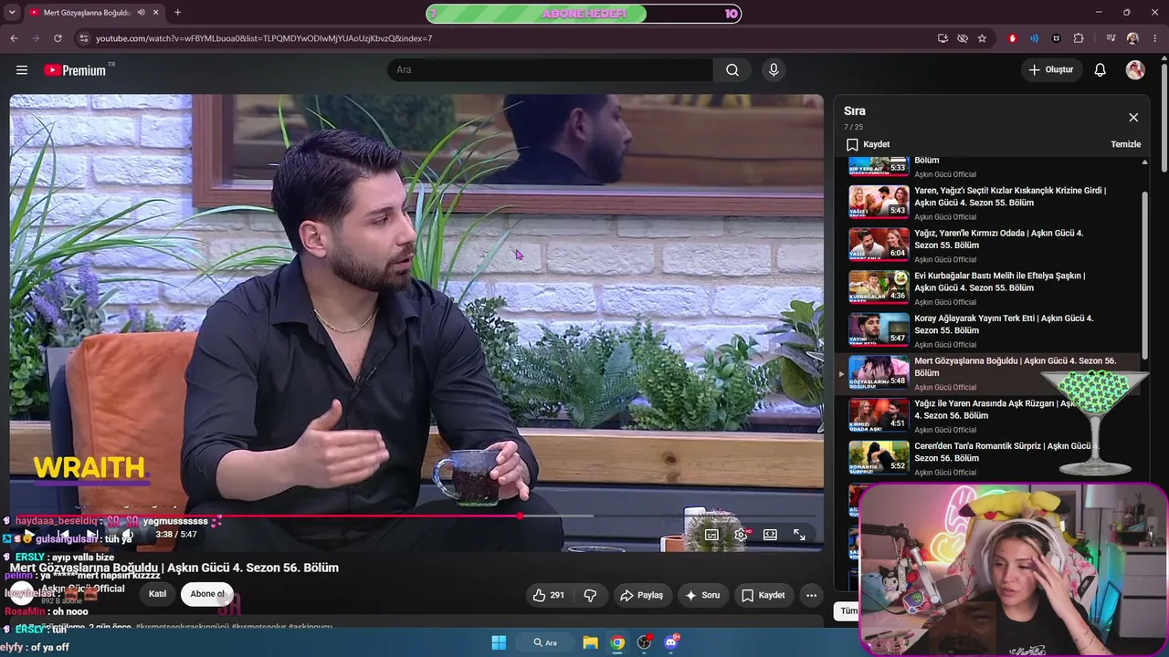
Task: Open the YouTube guide hamburger menu
Action: coord(22,70)
